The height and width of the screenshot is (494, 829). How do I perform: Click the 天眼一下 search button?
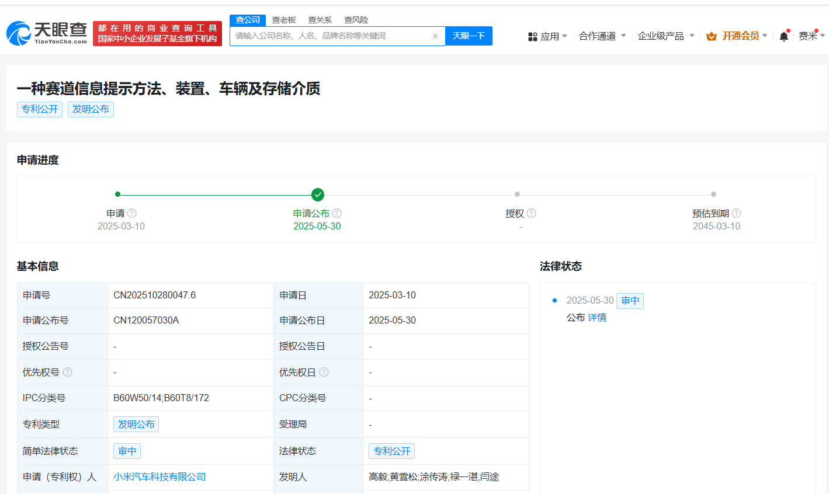pyautogui.click(x=469, y=36)
